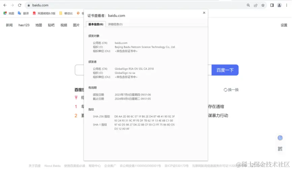The width and height of the screenshot is (292, 170).
Task: Refresh hot list with 换一换
Action: pos(231,90)
